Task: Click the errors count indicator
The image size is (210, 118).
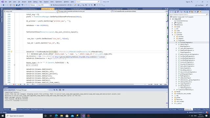Action: pos(14,85)
